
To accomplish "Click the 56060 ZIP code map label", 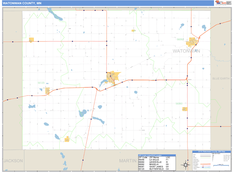I will tap(179, 103).
